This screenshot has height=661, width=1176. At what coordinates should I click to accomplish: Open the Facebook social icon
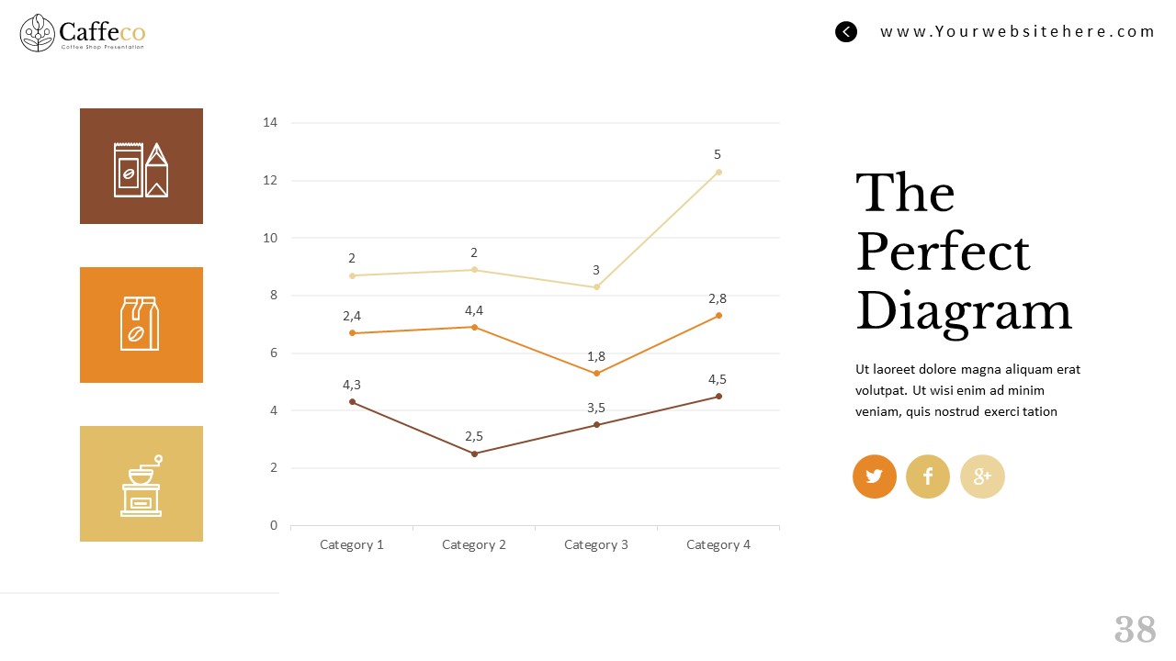(x=928, y=476)
